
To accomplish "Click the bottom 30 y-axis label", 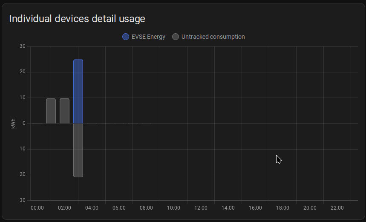I will [x=23, y=200].
